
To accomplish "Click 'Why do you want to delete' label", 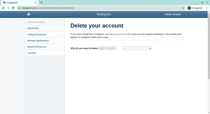I will [84, 48].
